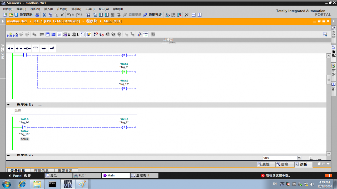Click the Split editor horizontally icon

tap(194, 15)
